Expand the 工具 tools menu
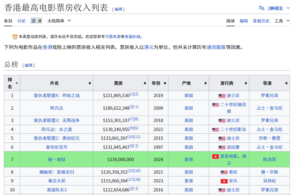 282,21
